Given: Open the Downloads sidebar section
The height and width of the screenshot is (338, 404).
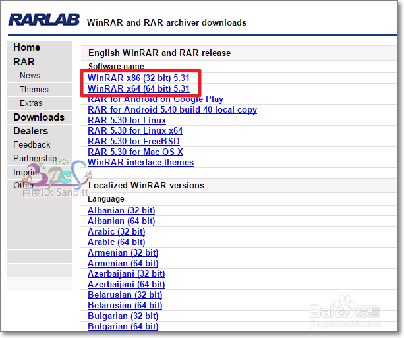Looking at the screenshot, I should pyautogui.click(x=39, y=117).
